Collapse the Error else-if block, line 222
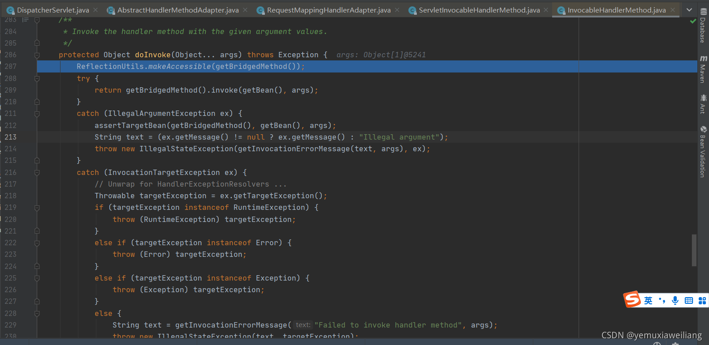 point(37,243)
